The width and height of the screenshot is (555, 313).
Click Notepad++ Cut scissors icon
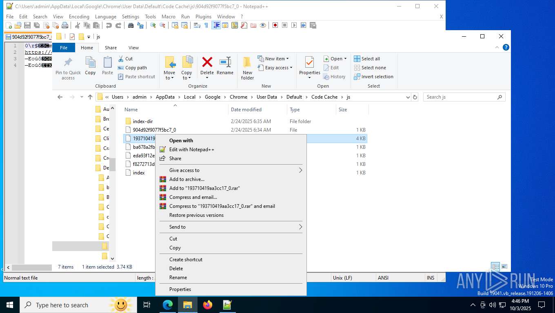78,25
